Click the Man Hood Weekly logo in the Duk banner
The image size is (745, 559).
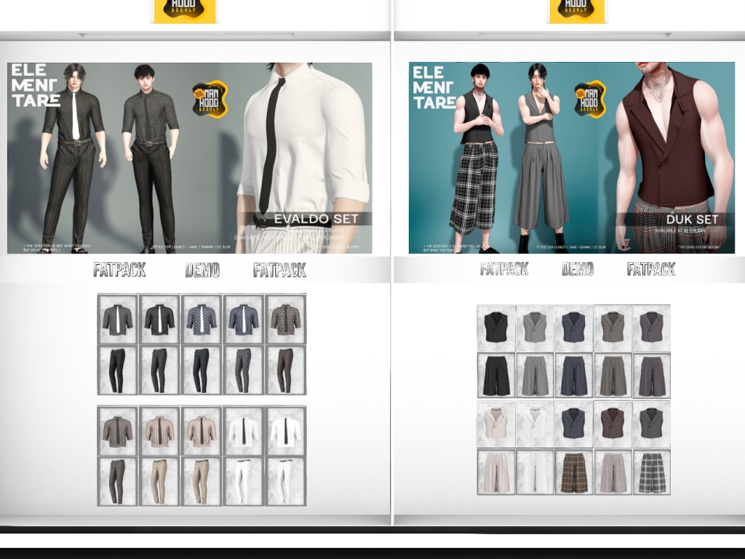tap(589, 99)
